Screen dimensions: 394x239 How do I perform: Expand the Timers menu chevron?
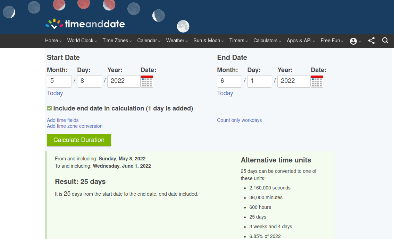coord(247,41)
